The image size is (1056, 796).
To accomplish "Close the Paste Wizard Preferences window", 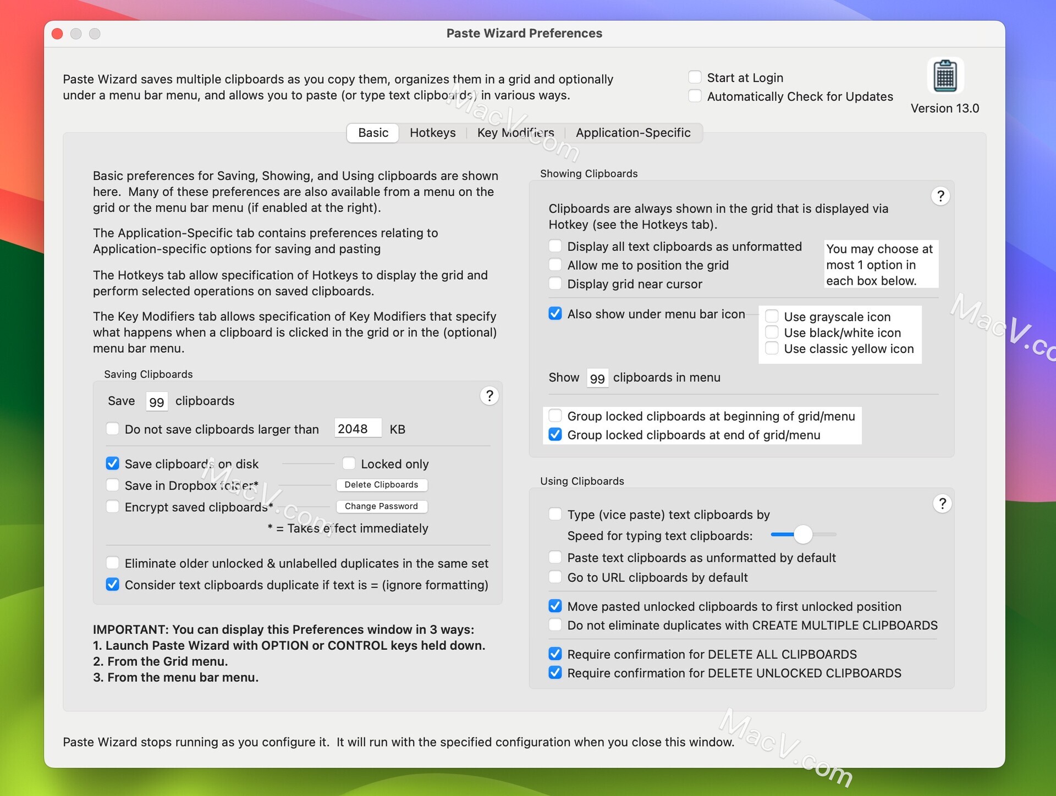I will point(57,34).
